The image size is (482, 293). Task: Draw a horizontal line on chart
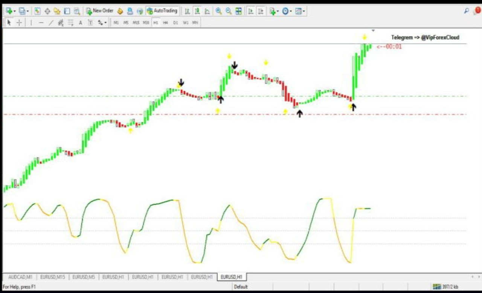pos(41,23)
